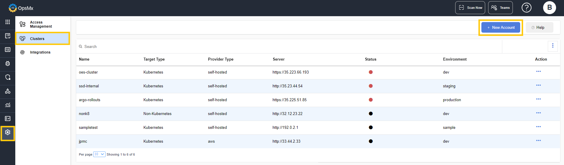564x165 pixels.
Task: Open the analytics chart icon in sidebar
Action: (x=8, y=105)
